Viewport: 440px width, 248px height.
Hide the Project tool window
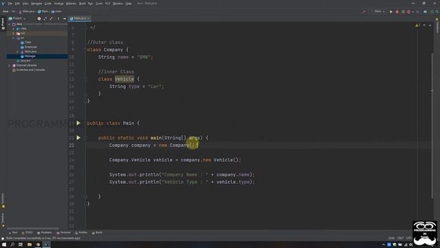65,19
